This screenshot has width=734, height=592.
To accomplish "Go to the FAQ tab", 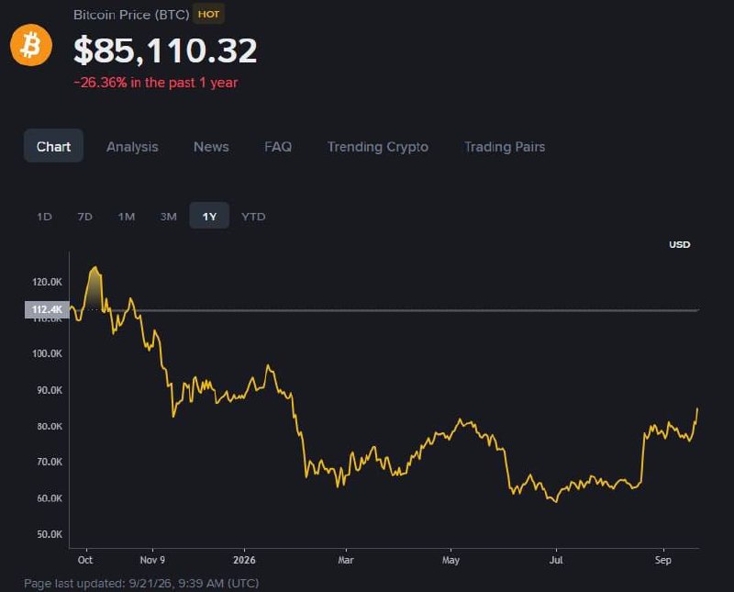I will (278, 147).
